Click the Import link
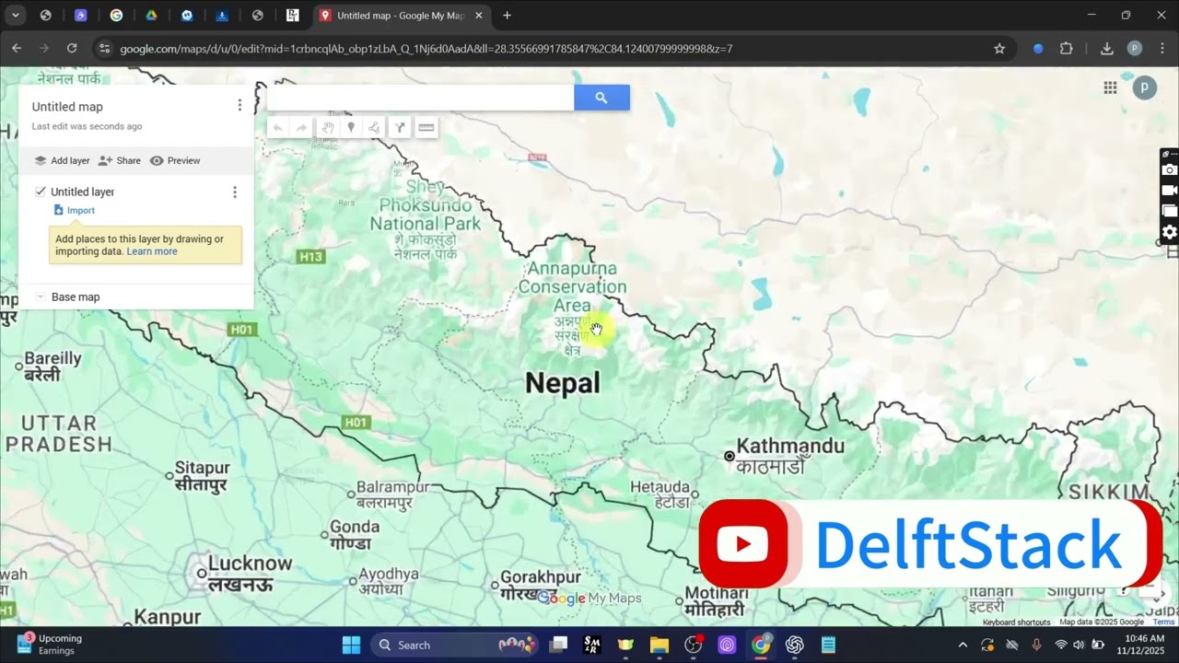The image size is (1179, 663). click(x=75, y=210)
